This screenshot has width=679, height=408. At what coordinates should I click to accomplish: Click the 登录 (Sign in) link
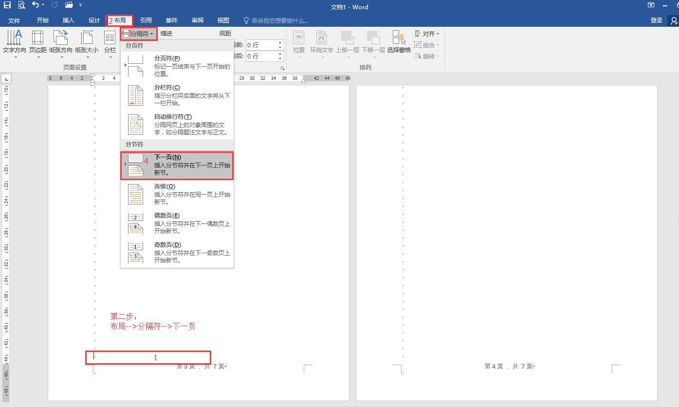(656, 20)
